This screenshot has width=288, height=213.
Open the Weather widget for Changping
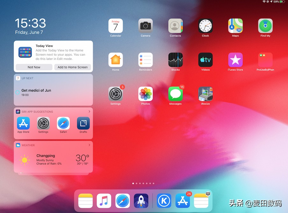pyautogui.click(x=53, y=158)
